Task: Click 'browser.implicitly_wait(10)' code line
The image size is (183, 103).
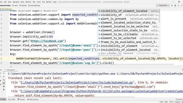Action: [31, 37]
